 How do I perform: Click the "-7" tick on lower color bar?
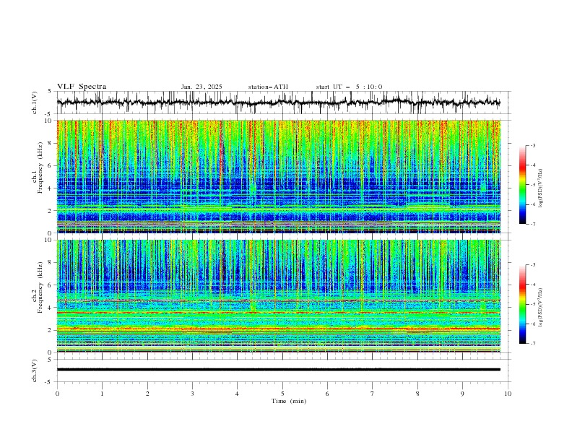532,344
